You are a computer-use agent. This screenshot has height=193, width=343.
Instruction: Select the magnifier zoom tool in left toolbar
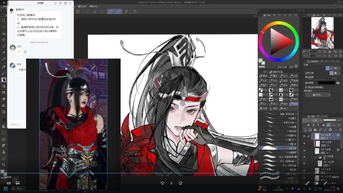click(x=4, y=20)
